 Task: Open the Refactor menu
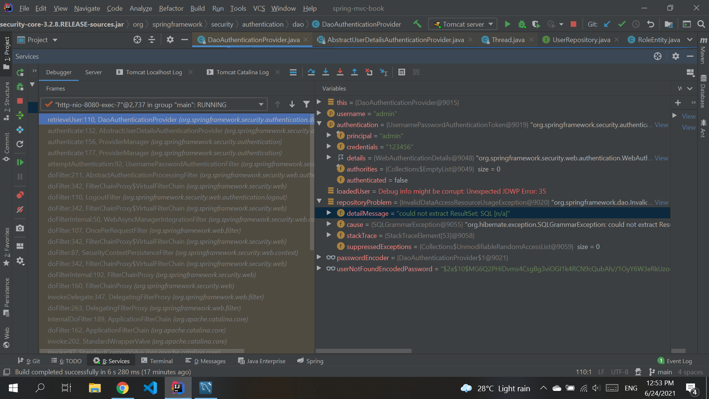[171, 8]
